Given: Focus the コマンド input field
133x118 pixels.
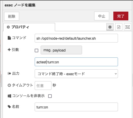Looking at the screenshot, I should (x=76, y=38).
